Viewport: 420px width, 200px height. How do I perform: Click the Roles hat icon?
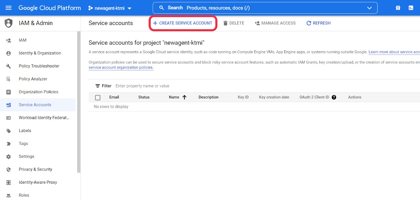8,195
